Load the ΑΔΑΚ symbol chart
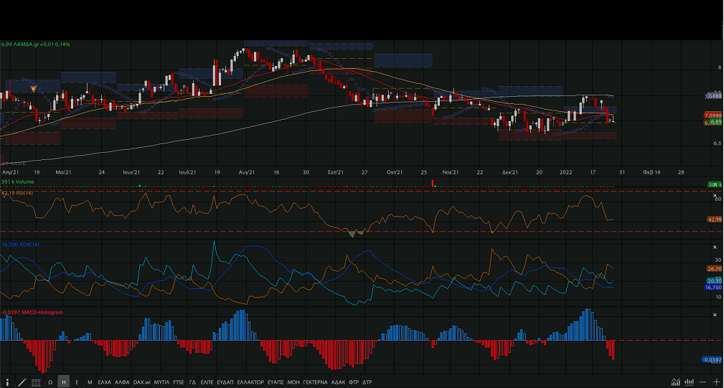Viewport: 724px width, 388px height. pos(339,382)
